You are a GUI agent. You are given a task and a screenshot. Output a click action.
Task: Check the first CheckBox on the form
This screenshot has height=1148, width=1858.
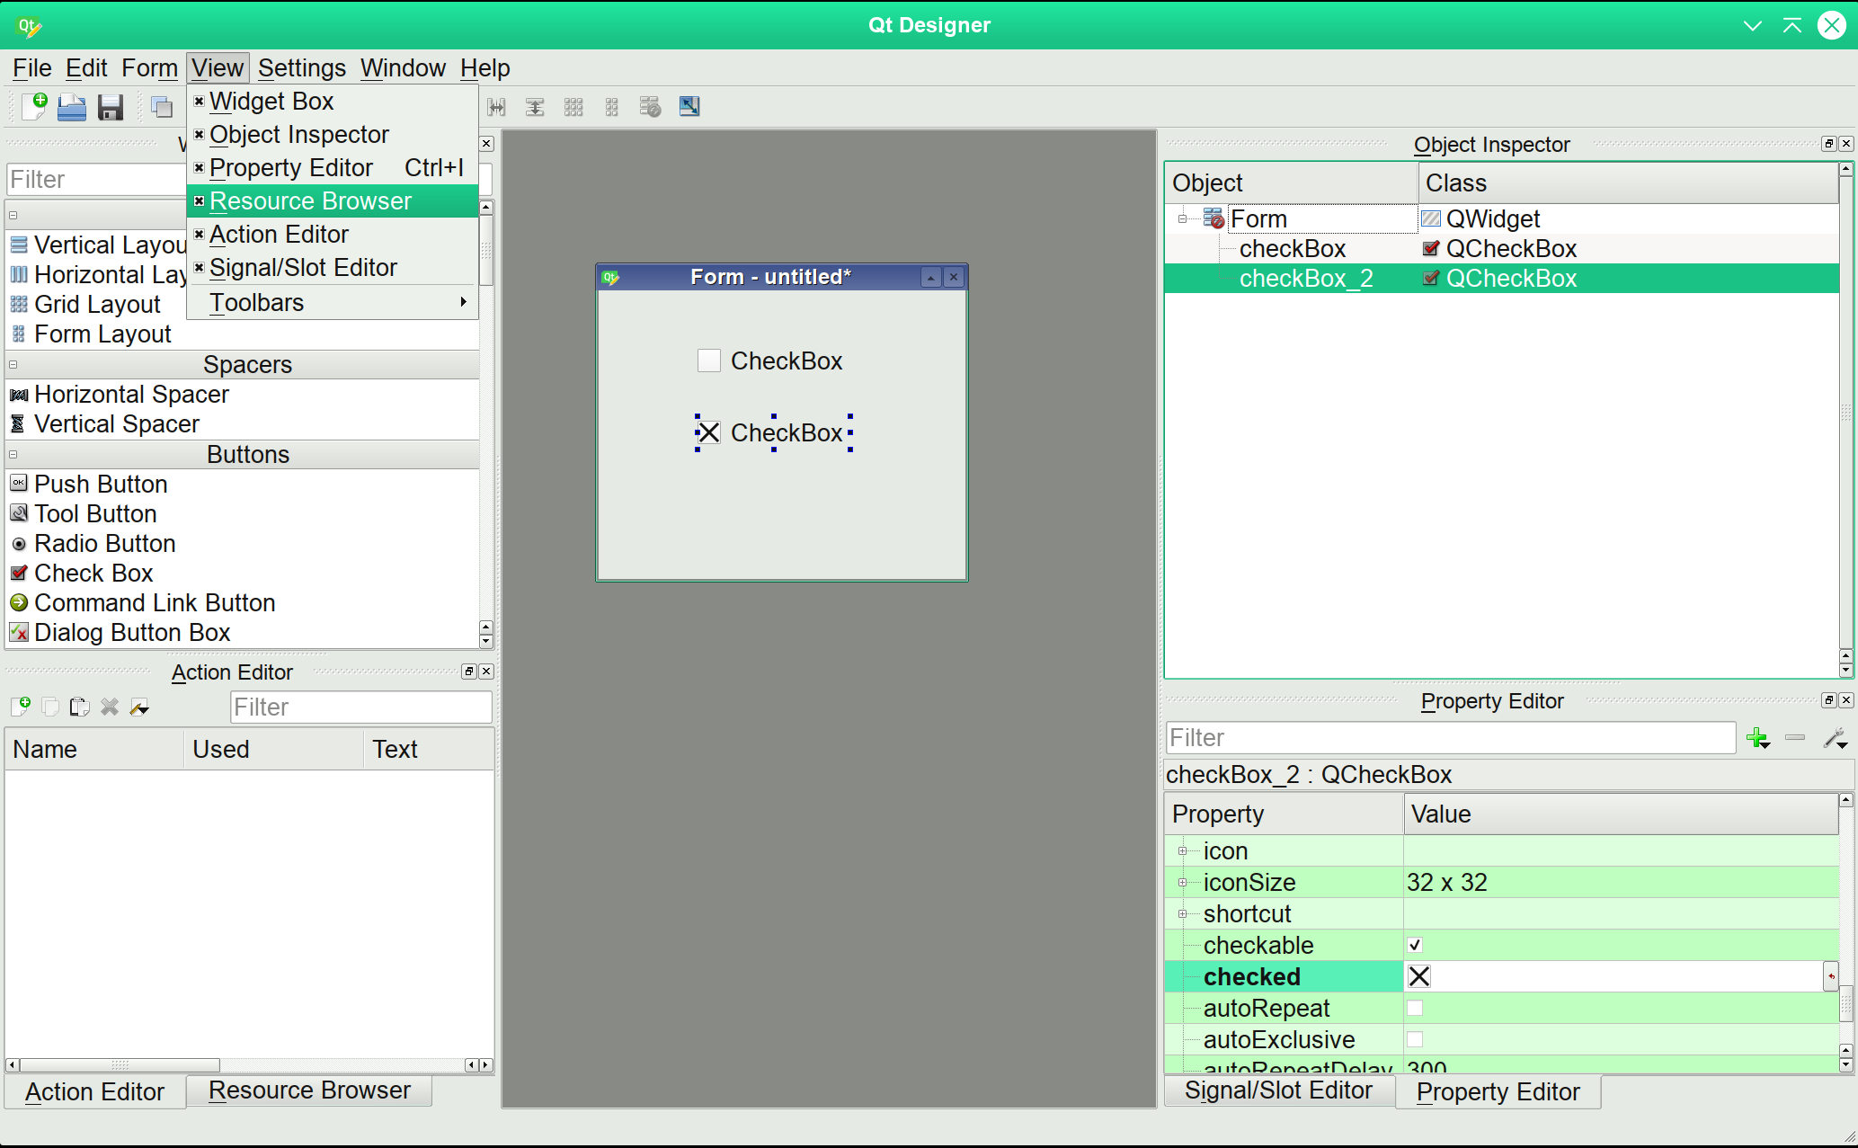pos(709,361)
